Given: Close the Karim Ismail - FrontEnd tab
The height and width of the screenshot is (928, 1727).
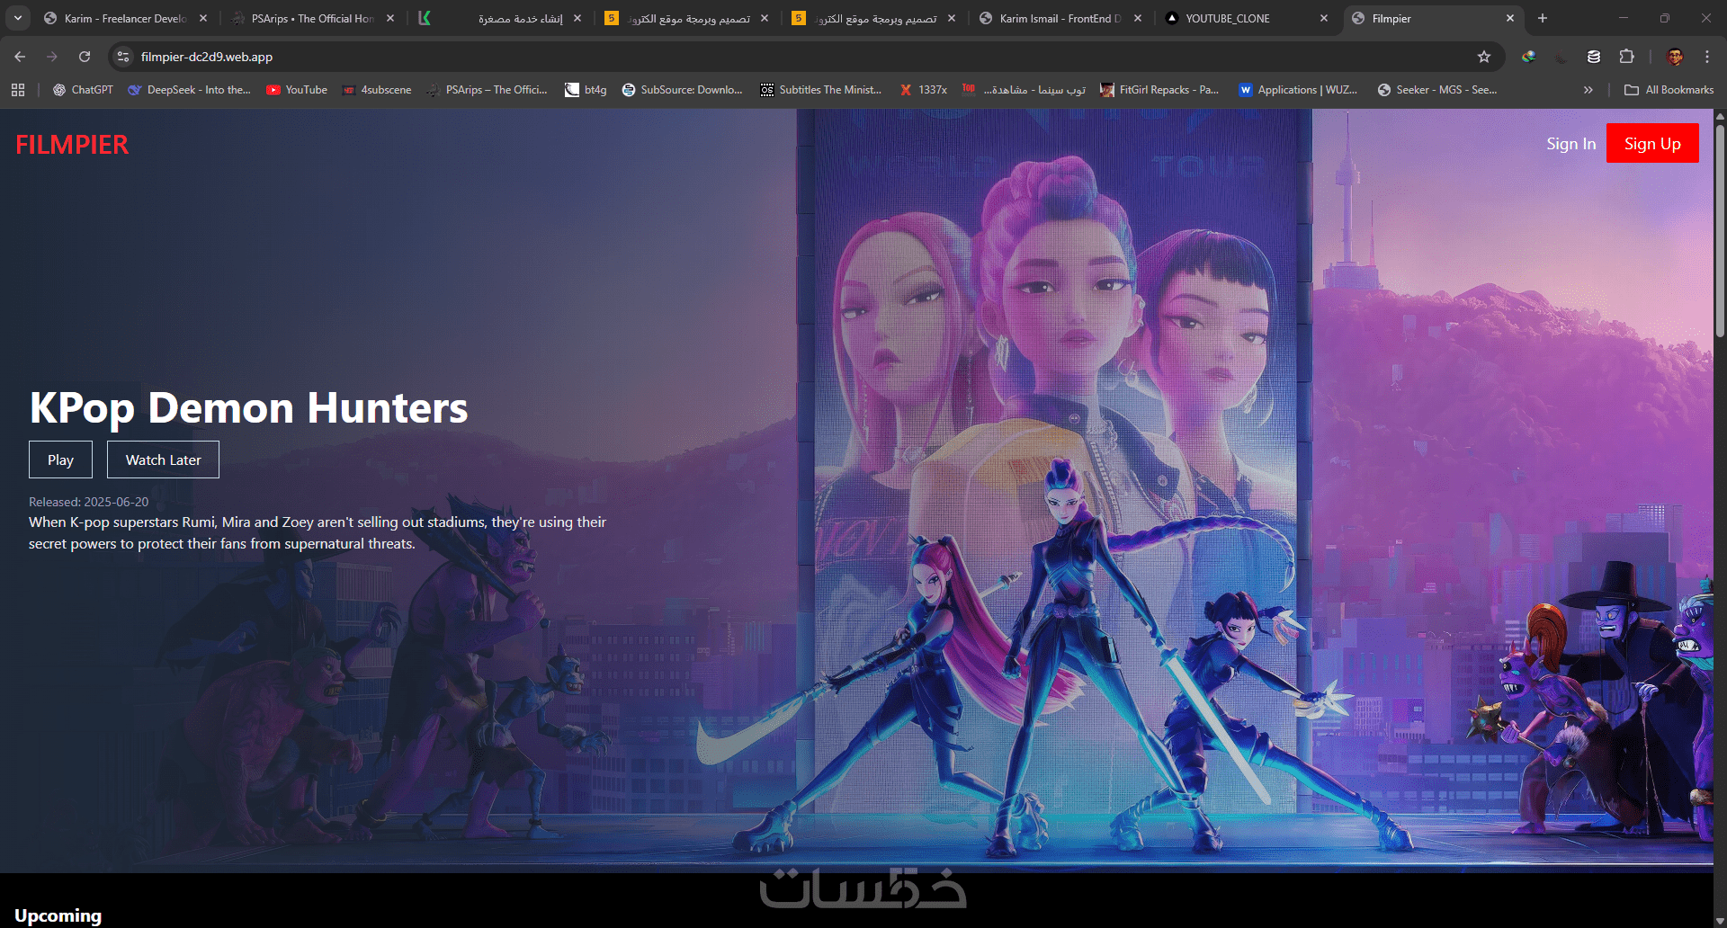Looking at the screenshot, I should point(1138,18).
